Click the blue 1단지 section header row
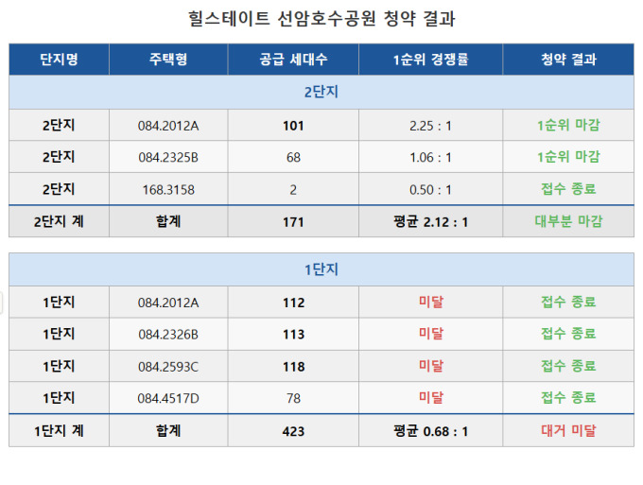643x485 pixels. click(321, 270)
